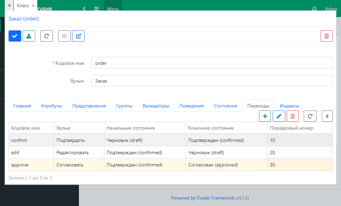Click the Кодовое имя input field

[x=212, y=63]
